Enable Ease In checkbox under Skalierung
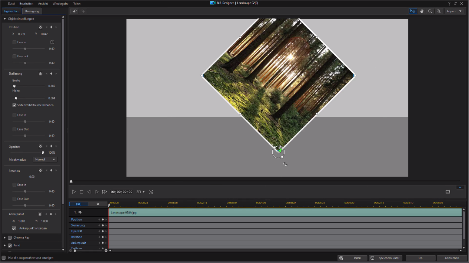 [14, 115]
